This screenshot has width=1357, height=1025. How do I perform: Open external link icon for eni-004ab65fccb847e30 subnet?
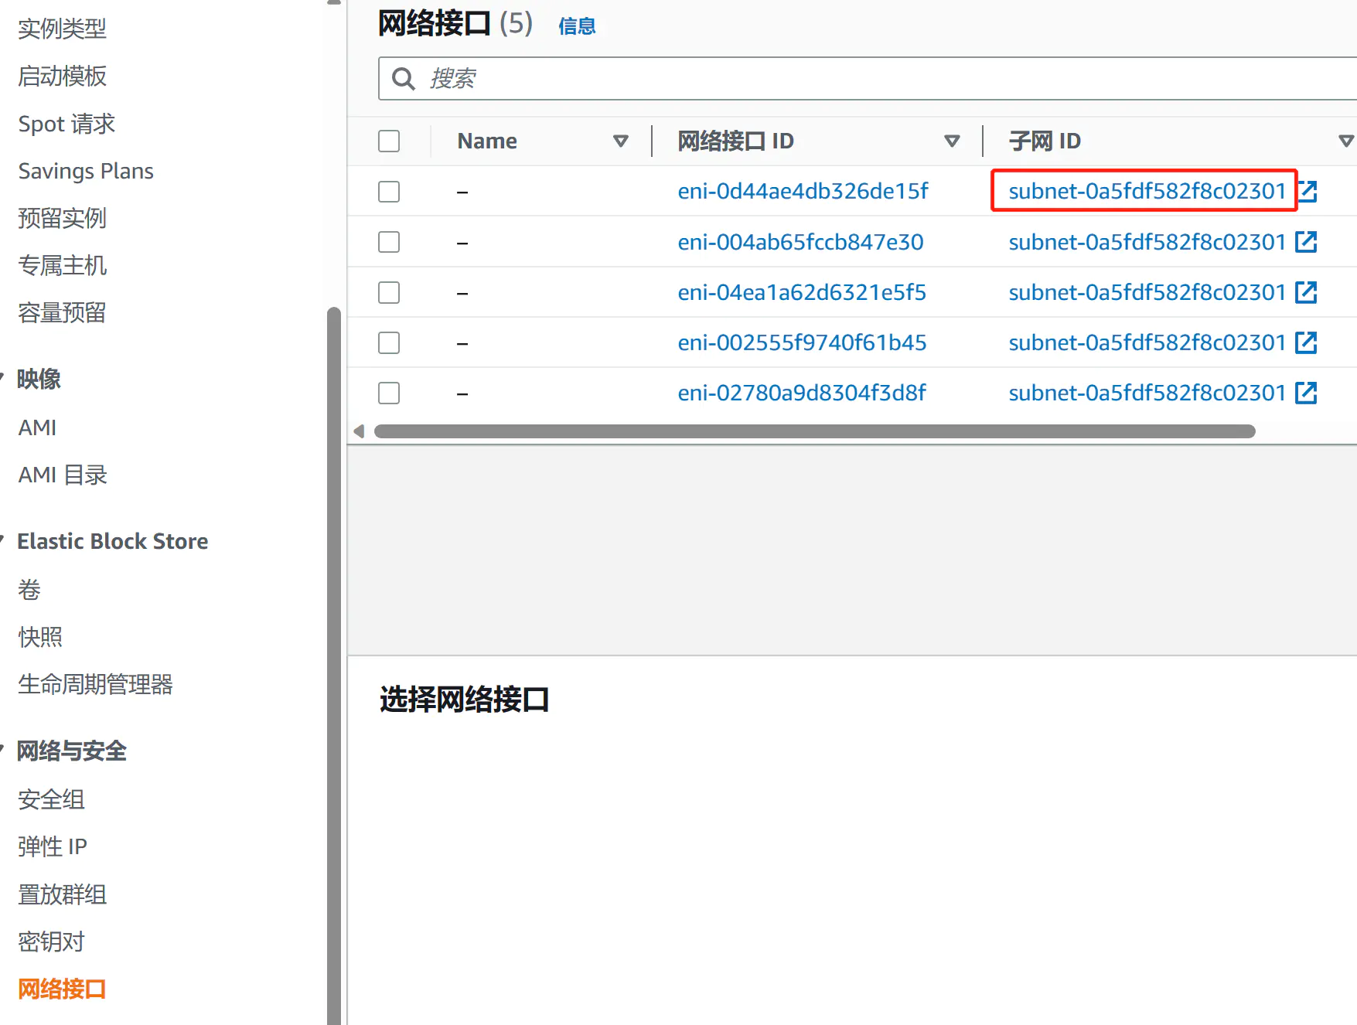tap(1306, 242)
